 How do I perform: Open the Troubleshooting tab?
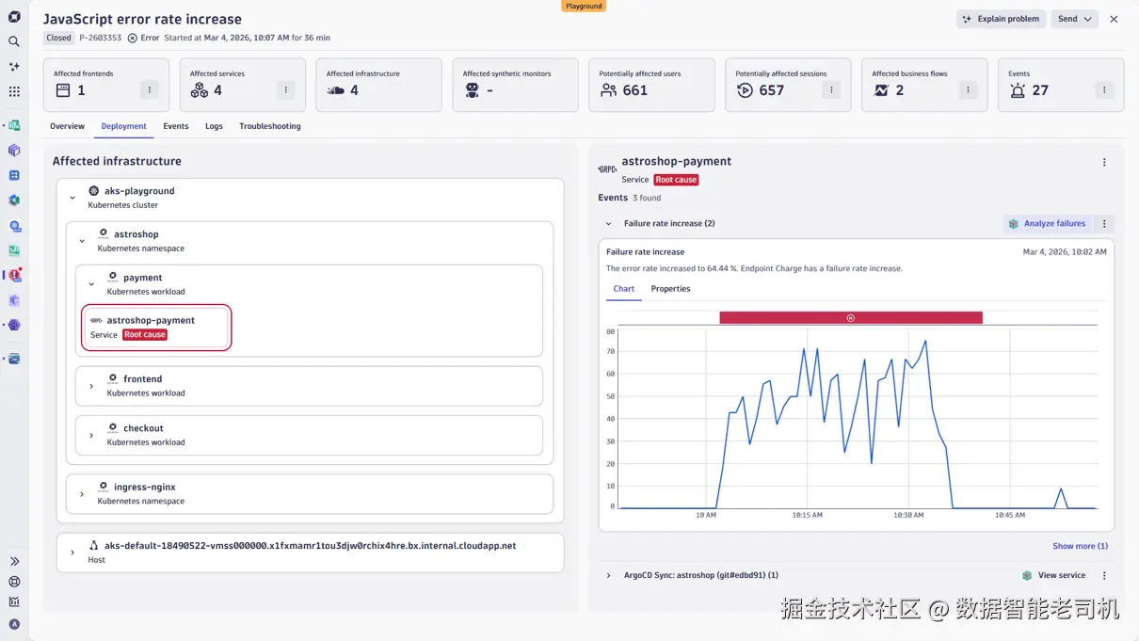pos(270,126)
